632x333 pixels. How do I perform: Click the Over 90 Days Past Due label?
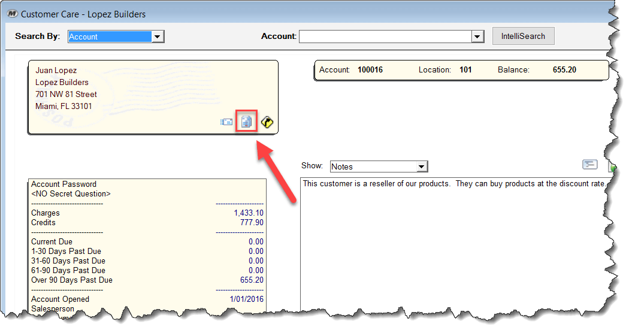click(x=72, y=280)
